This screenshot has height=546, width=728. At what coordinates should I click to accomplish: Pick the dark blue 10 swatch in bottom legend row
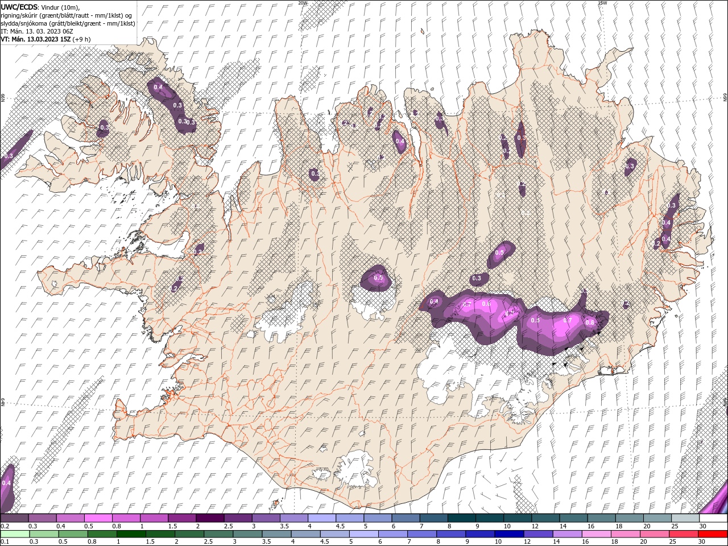coord(509,534)
